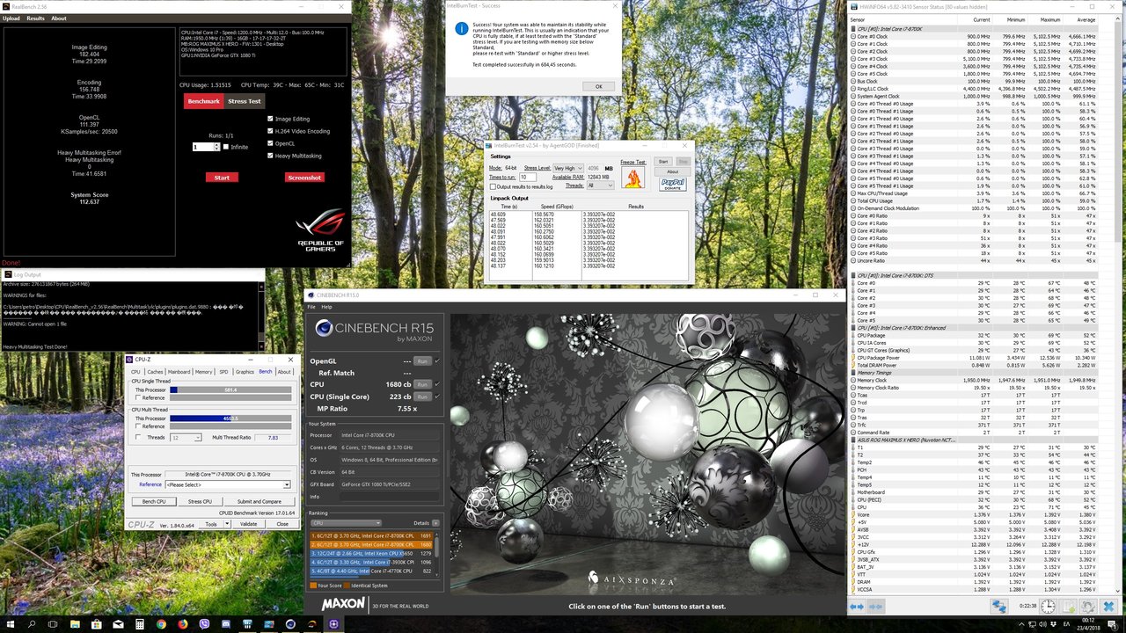
Task: Enable Threads checkbox in CPU-Z
Action: pyautogui.click(x=138, y=437)
